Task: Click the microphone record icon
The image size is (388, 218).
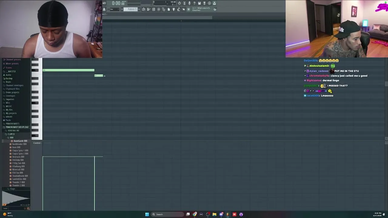Action: 189,3
